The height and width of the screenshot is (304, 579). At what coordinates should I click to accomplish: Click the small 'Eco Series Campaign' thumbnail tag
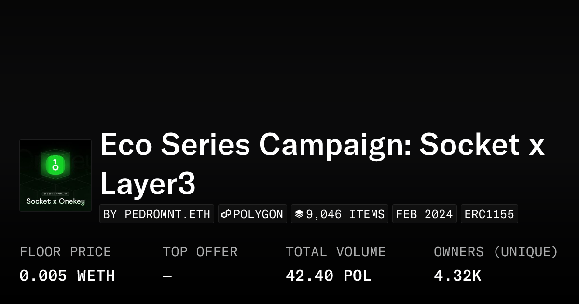click(x=55, y=193)
